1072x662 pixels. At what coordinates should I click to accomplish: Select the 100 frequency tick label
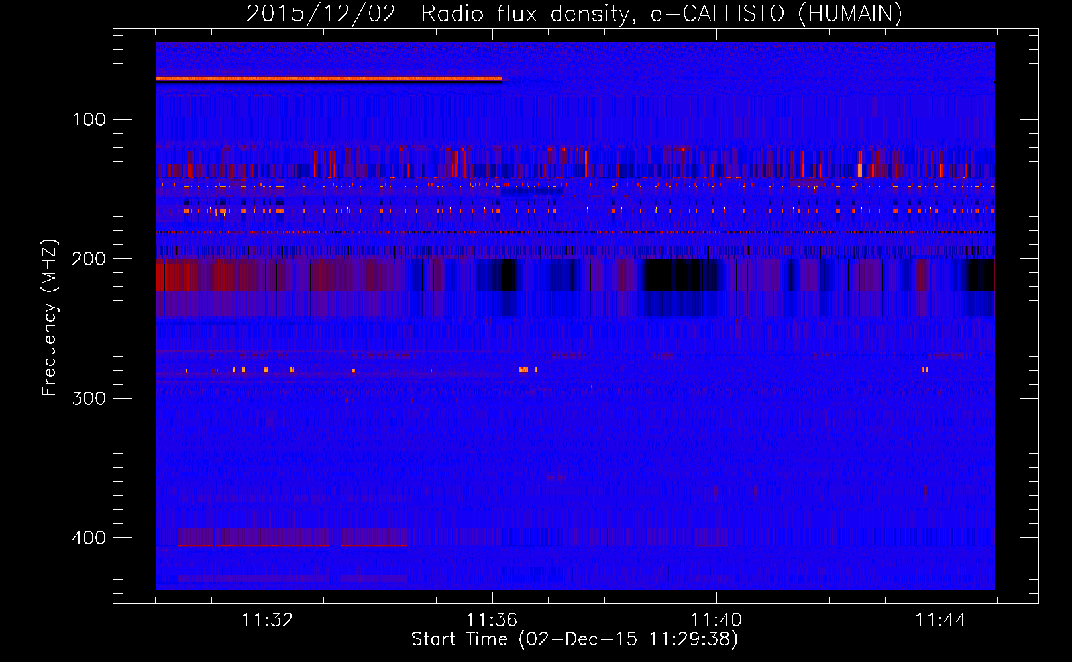point(89,120)
